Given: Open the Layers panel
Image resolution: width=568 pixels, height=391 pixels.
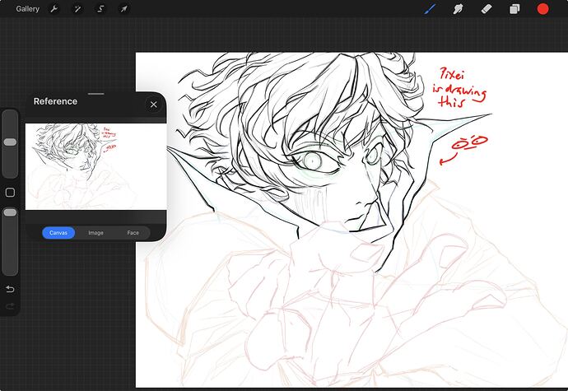Looking at the screenshot, I should 514,9.
